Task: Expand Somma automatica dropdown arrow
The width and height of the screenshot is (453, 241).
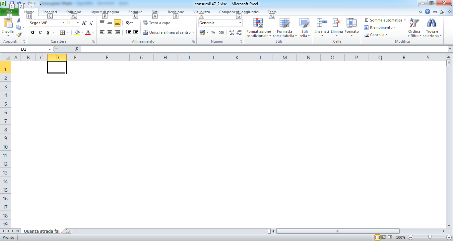Action: click(405, 20)
